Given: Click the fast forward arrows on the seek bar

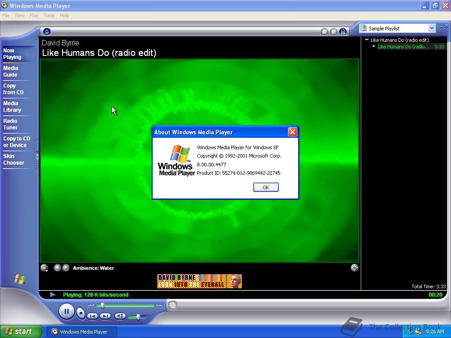Looking at the screenshot, I should [x=159, y=306].
